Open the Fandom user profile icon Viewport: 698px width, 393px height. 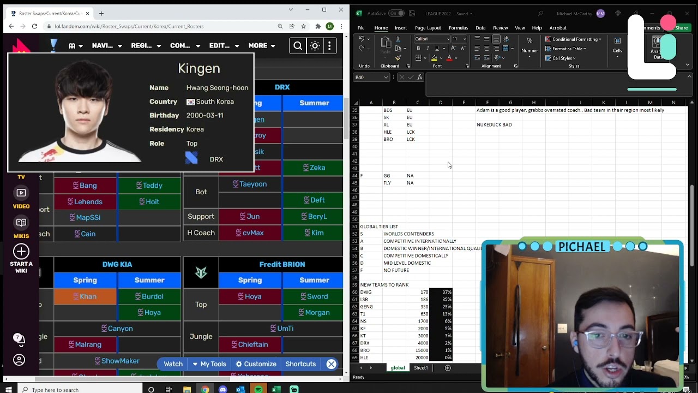pyautogui.click(x=19, y=360)
